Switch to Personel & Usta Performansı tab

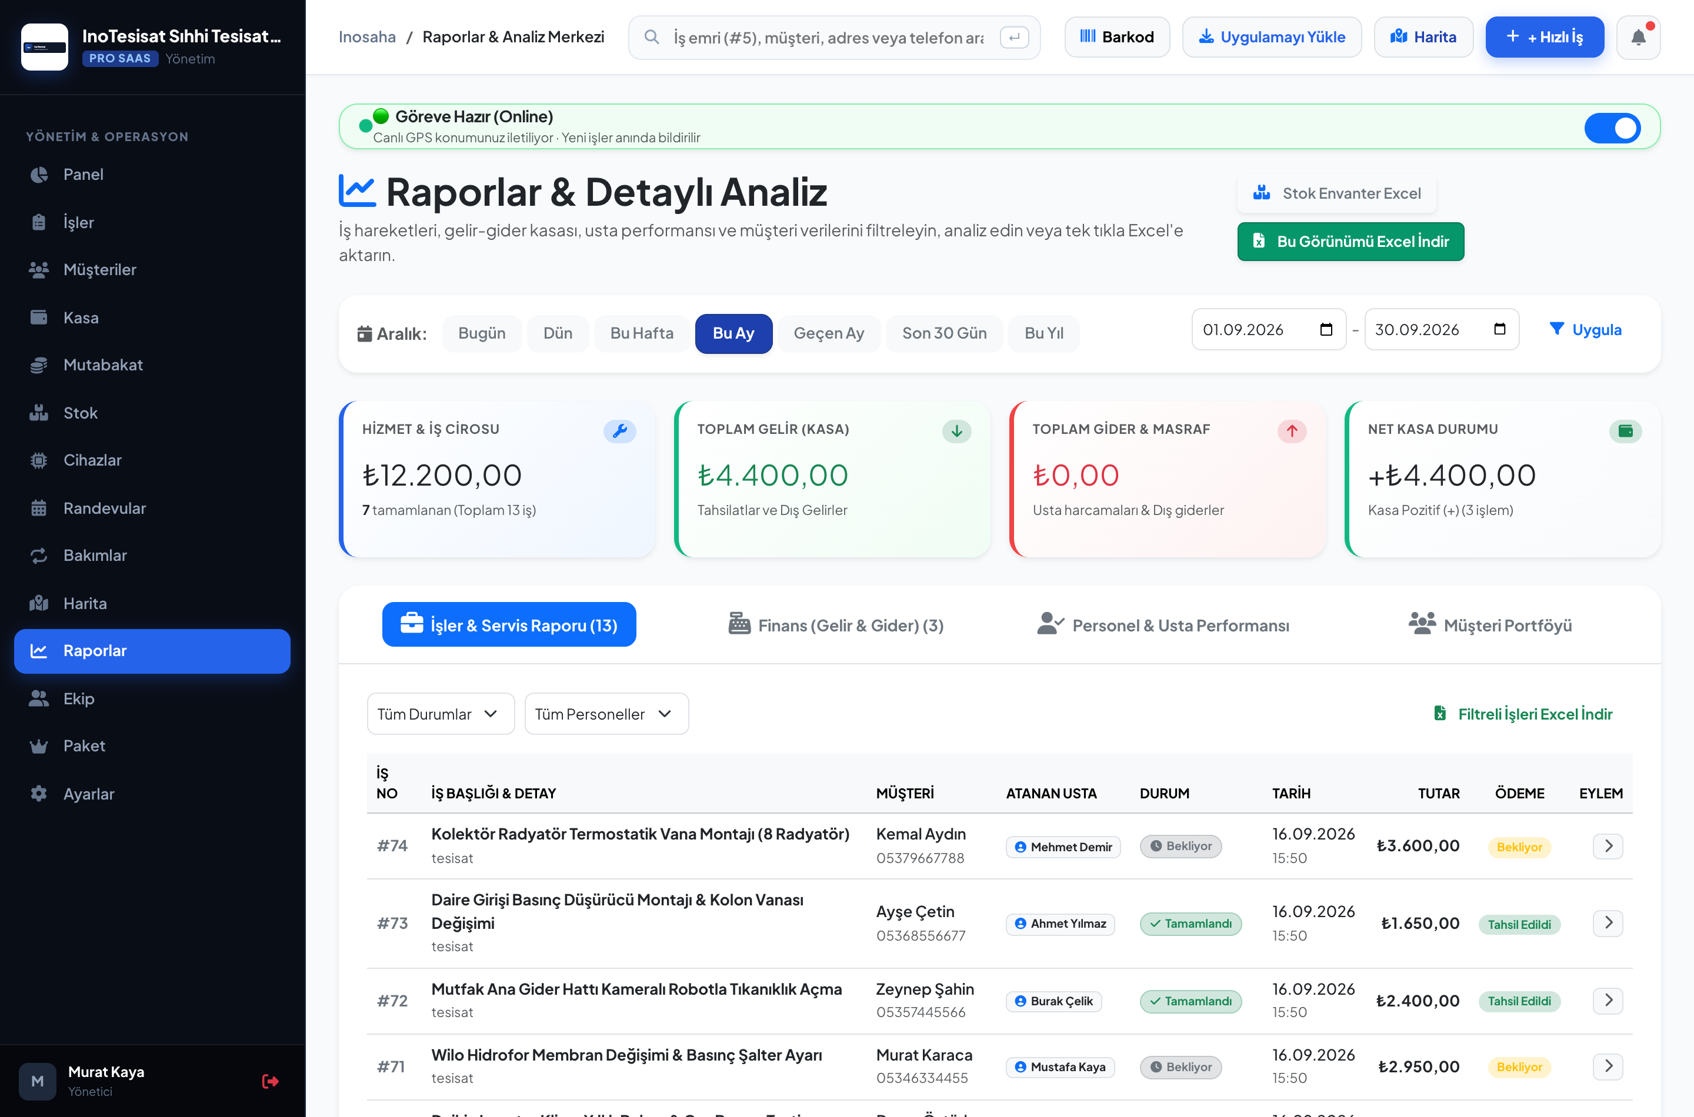(1162, 625)
